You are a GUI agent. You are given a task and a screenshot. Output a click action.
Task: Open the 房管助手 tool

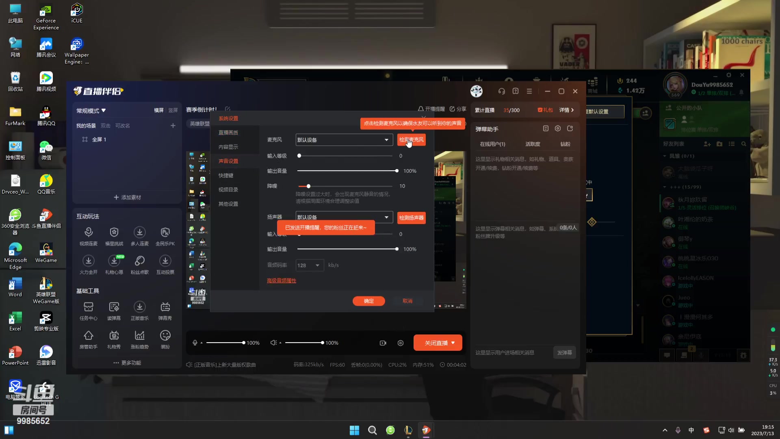click(x=89, y=339)
